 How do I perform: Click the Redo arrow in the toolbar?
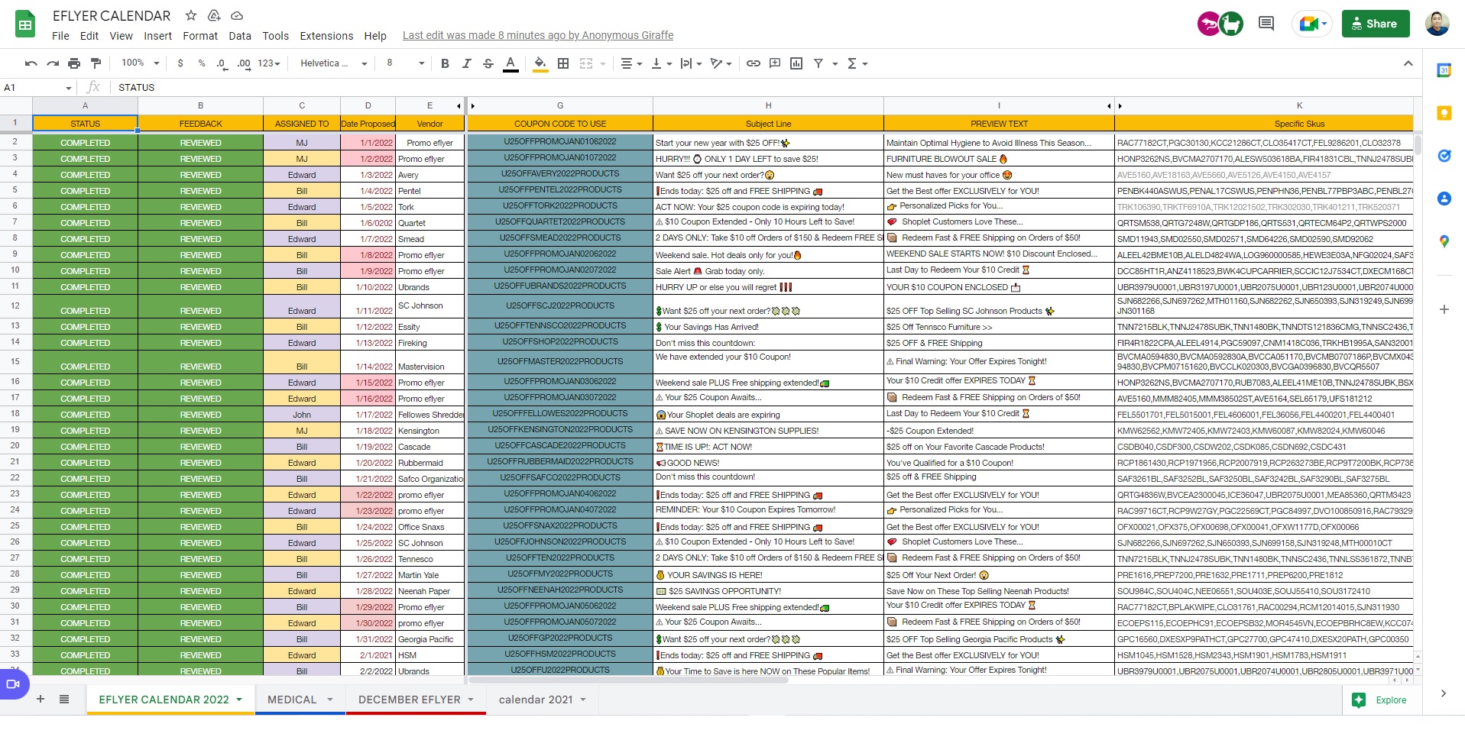[53, 63]
